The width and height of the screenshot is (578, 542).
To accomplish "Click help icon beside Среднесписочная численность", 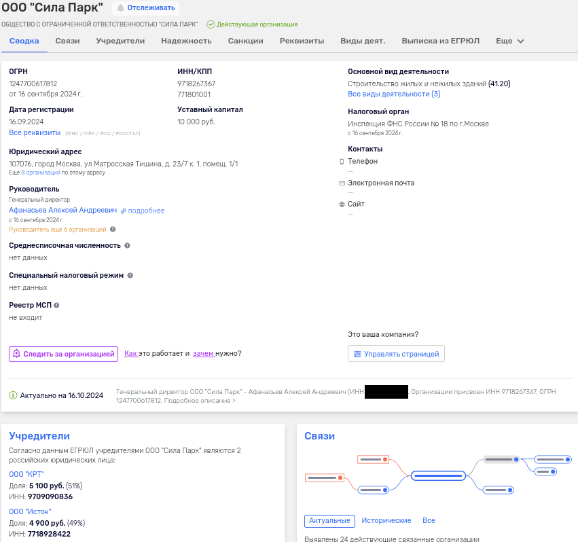I will (127, 246).
